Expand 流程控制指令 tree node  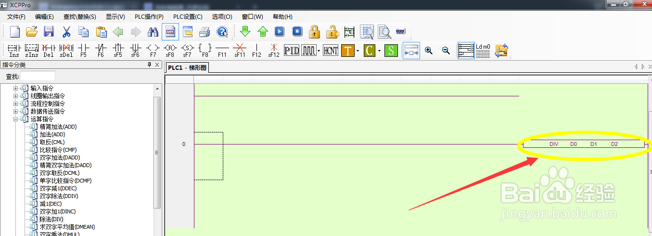tap(15, 104)
